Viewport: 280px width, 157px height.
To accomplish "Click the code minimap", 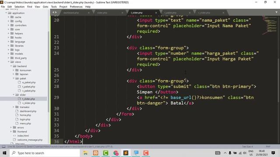I will tap(269, 25).
